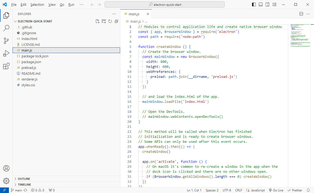Open the notifications bell
This screenshot has width=314, height=193.
pyautogui.click(x=308, y=190)
